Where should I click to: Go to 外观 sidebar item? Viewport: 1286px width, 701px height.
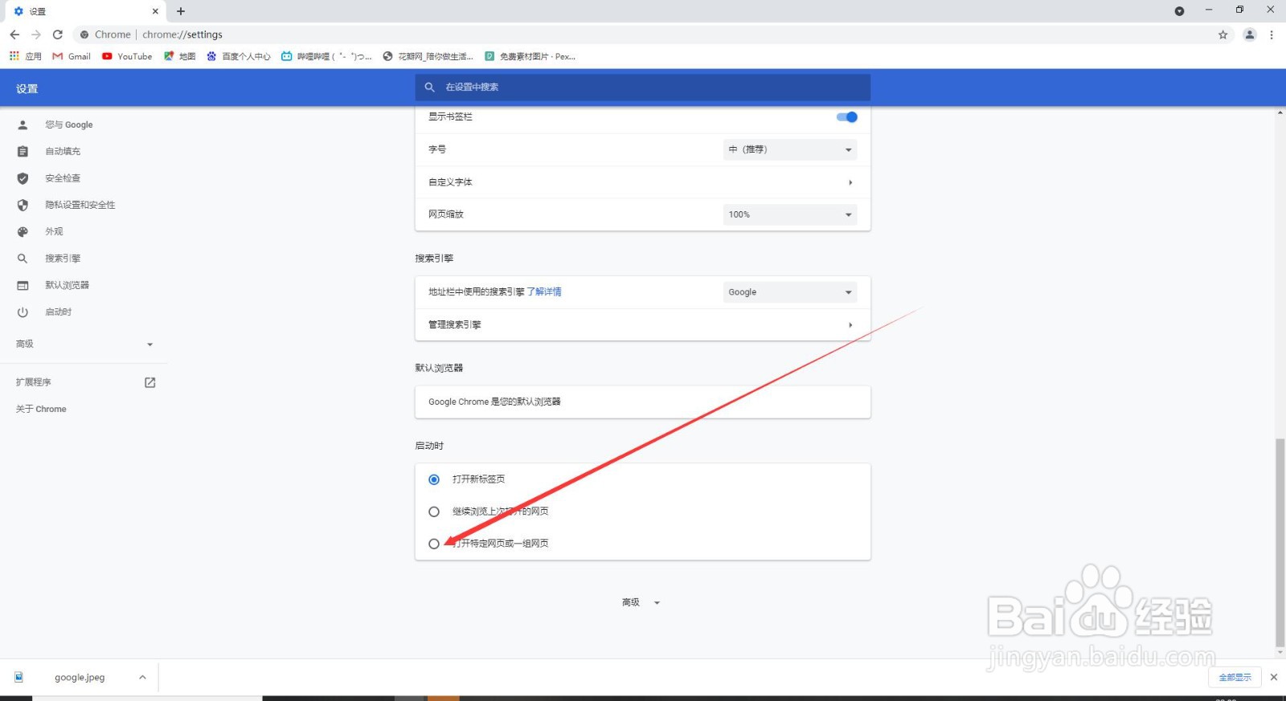coord(54,231)
